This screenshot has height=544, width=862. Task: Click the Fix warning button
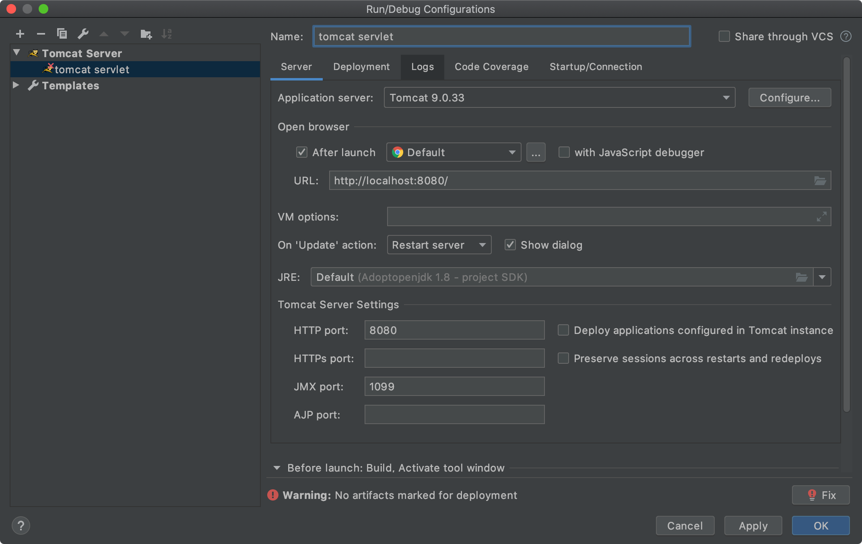click(x=821, y=495)
